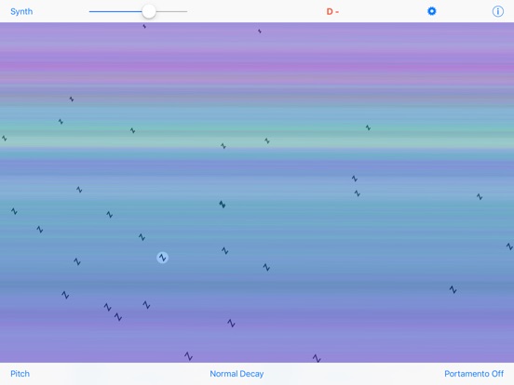Open the settings gear icon

click(432, 11)
